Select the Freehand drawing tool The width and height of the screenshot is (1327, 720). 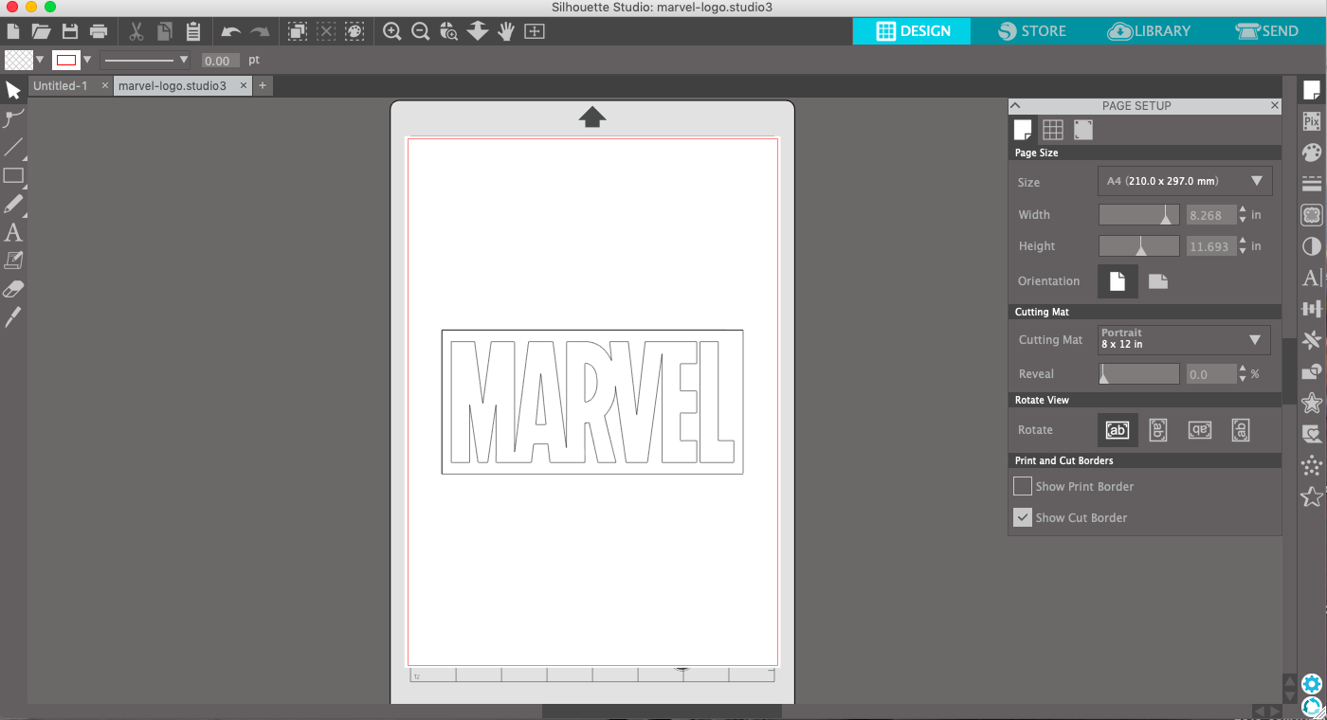tap(13, 204)
